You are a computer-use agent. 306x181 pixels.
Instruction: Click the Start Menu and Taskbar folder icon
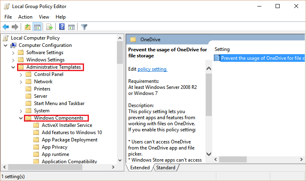pyautogui.click(x=28, y=103)
